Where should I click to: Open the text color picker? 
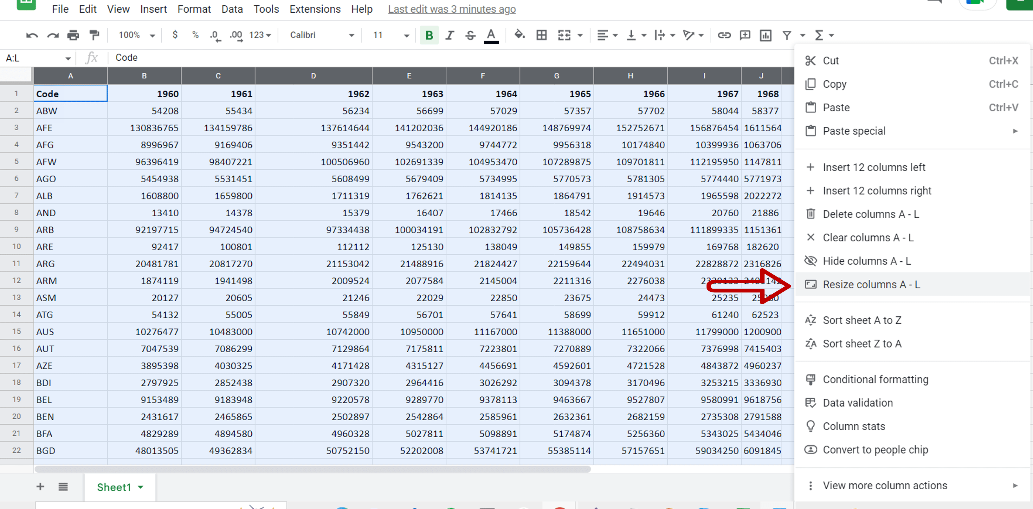point(491,35)
